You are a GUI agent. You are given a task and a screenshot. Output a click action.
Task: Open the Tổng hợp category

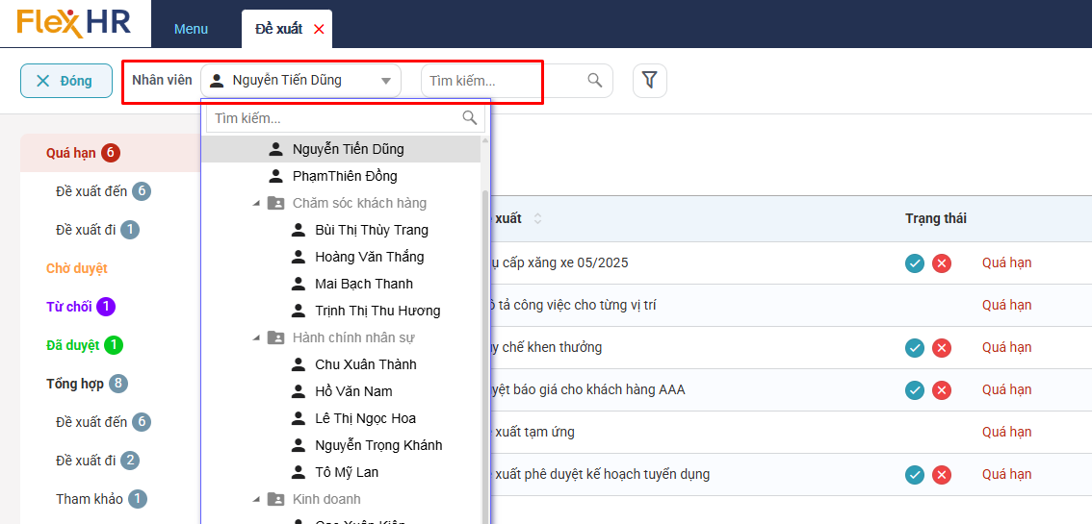pos(74,384)
